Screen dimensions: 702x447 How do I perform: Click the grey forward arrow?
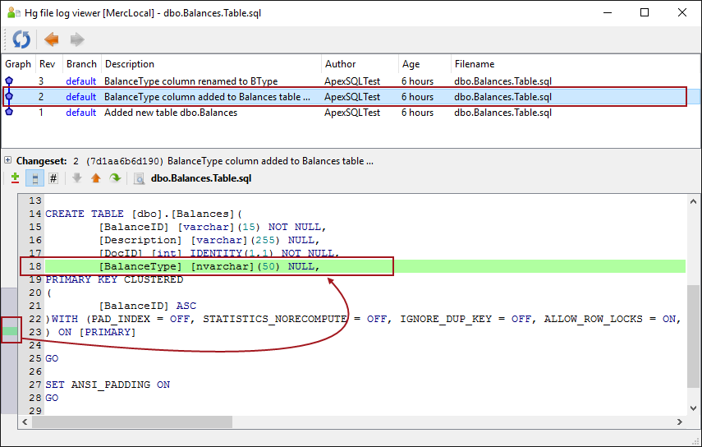point(77,39)
